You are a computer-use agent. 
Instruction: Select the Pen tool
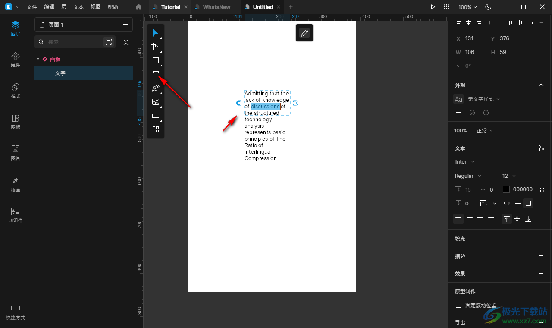point(156,88)
